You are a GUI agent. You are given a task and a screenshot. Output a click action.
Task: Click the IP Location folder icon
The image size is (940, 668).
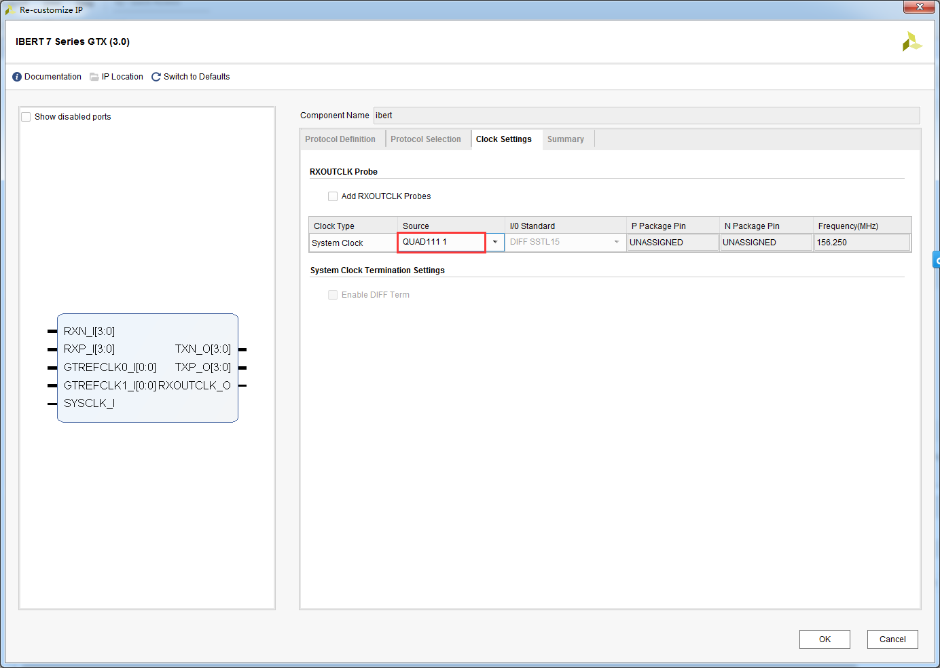click(94, 77)
